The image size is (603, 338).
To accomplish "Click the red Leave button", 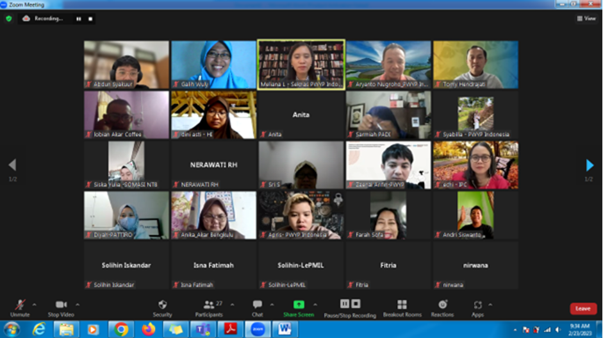I will (x=582, y=308).
